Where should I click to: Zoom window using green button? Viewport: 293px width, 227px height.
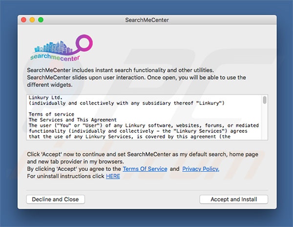[41, 20]
